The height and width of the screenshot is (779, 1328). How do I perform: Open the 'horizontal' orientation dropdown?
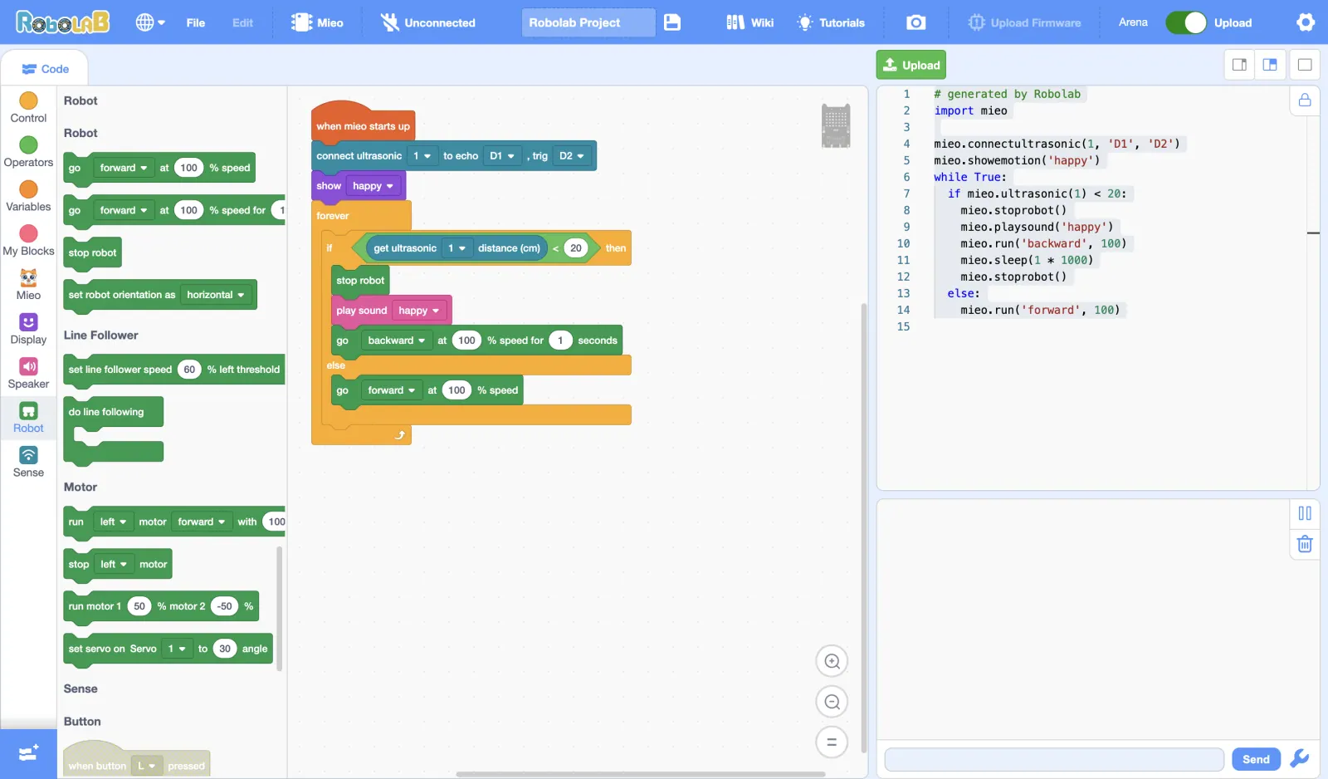pos(217,295)
